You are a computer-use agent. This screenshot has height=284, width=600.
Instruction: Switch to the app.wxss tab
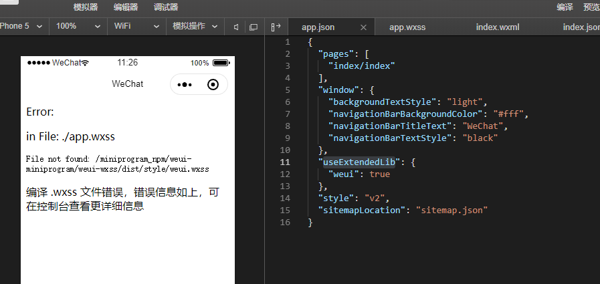407,27
